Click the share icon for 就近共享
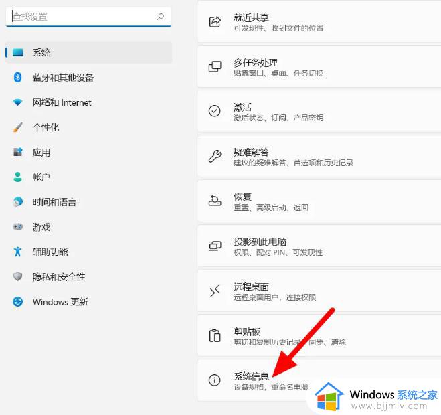 [215, 21]
